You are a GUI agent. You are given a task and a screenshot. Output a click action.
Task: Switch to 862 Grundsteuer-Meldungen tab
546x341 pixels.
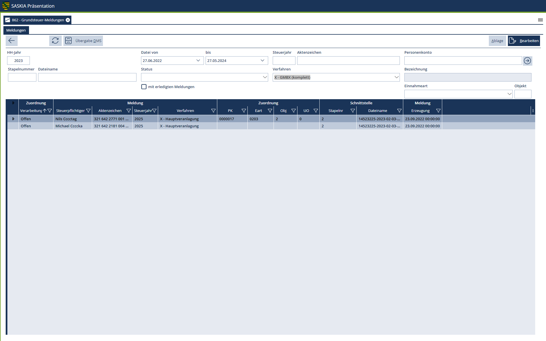point(38,20)
